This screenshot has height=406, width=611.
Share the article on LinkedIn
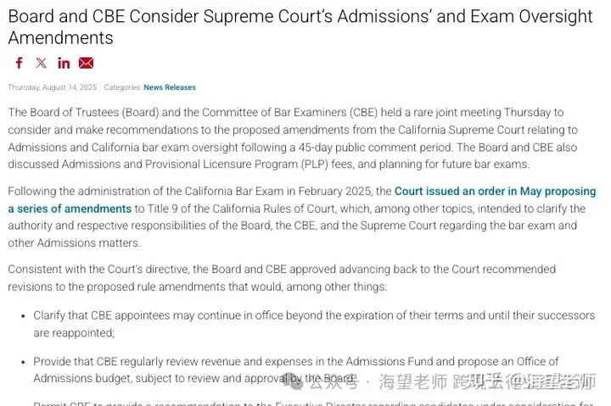pyautogui.click(x=64, y=63)
